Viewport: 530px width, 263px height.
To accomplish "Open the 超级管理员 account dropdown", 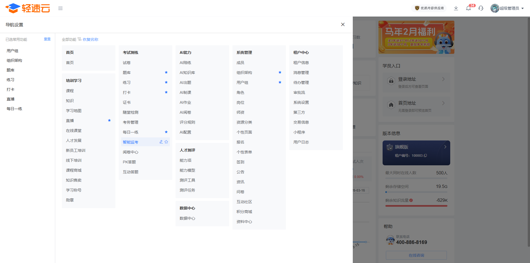I will [x=507, y=8].
